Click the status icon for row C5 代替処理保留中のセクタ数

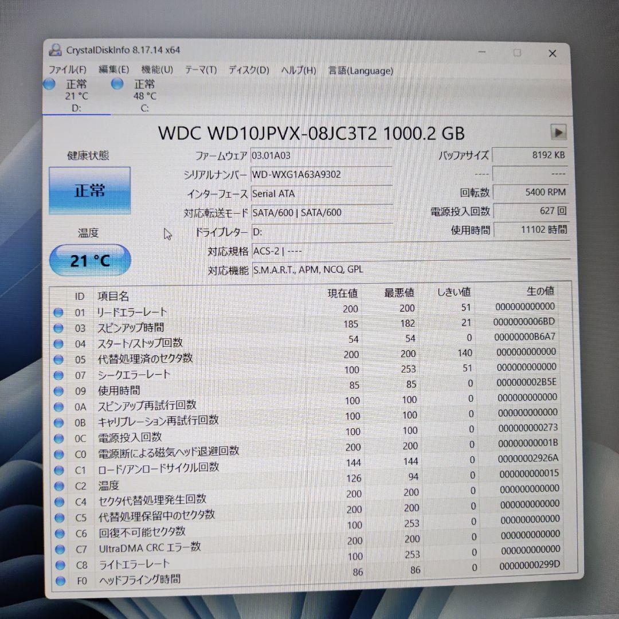pyautogui.click(x=60, y=518)
